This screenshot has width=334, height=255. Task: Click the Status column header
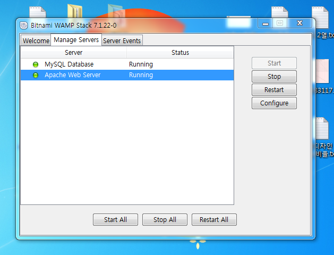coord(180,53)
